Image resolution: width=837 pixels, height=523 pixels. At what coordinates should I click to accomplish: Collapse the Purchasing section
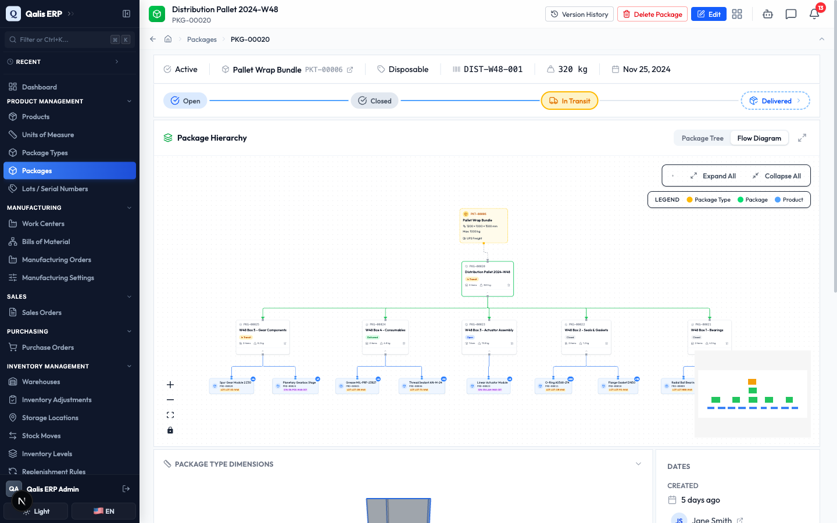[x=129, y=331]
